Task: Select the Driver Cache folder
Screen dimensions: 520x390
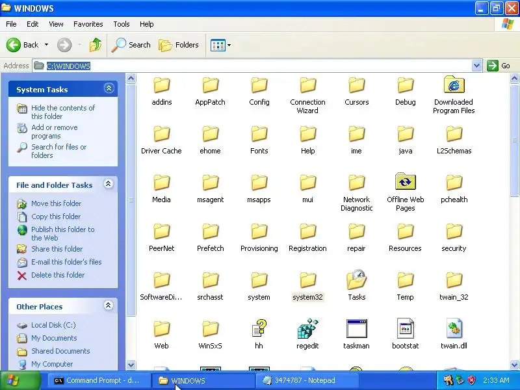Action: pyautogui.click(x=161, y=134)
